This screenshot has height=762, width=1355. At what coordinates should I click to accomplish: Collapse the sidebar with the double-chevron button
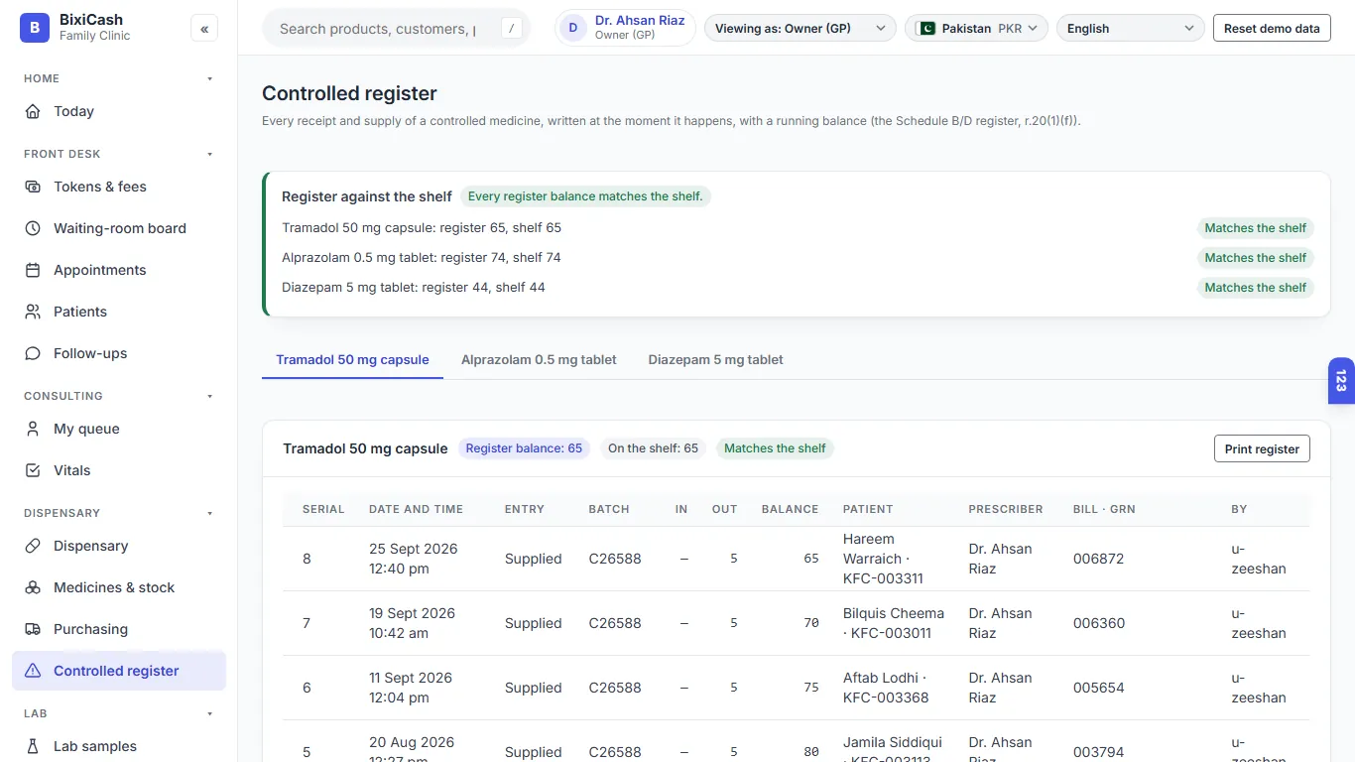pyautogui.click(x=204, y=29)
